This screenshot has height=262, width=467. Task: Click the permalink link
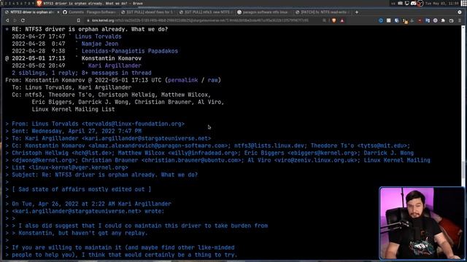pos(183,80)
